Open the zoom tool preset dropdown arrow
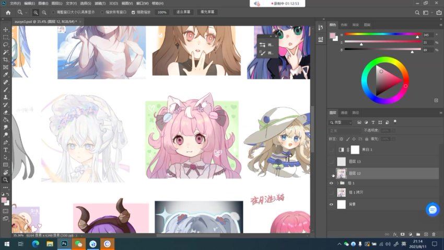This screenshot has height=250, width=444. pos(26,13)
